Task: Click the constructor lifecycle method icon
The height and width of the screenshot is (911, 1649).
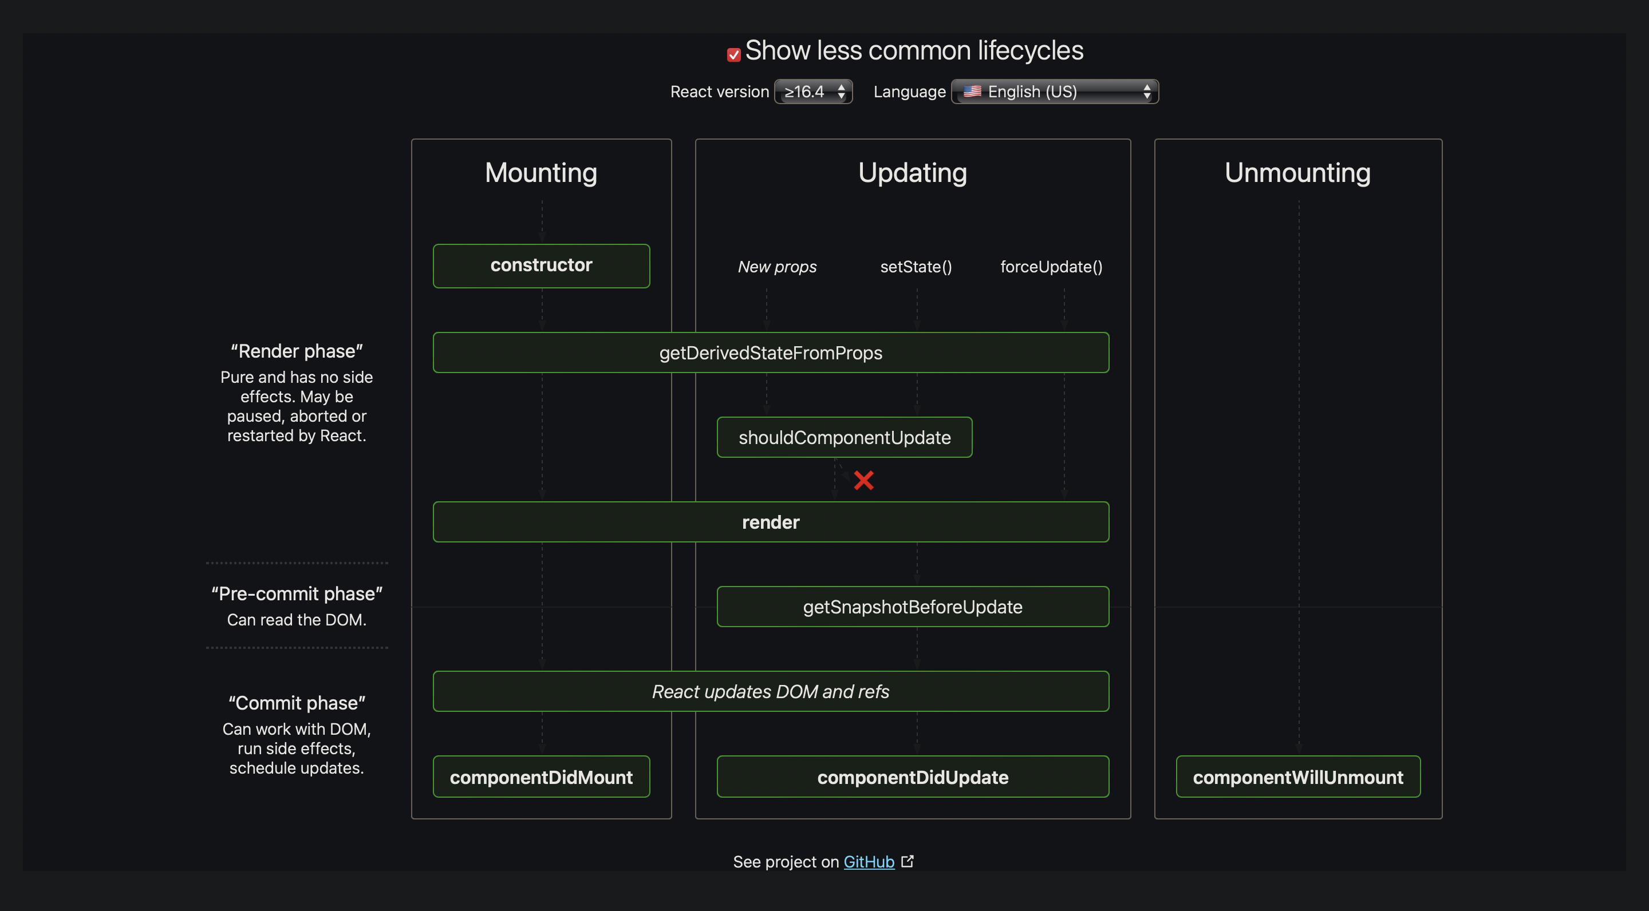Action: [540, 266]
